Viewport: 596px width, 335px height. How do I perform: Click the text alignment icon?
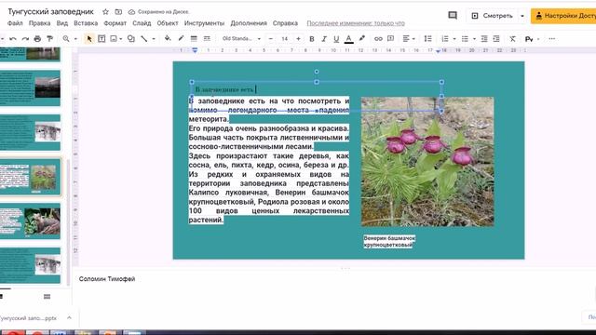coord(406,39)
